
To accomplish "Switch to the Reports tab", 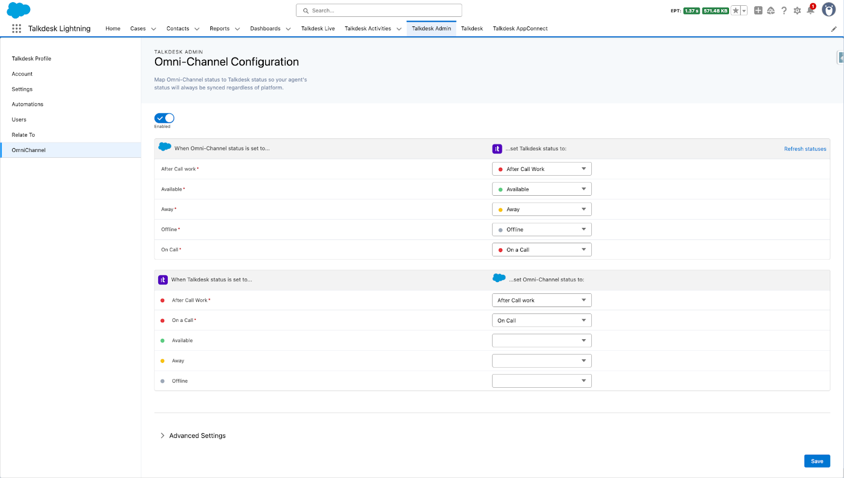I will pyautogui.click(x=219, y=28).
